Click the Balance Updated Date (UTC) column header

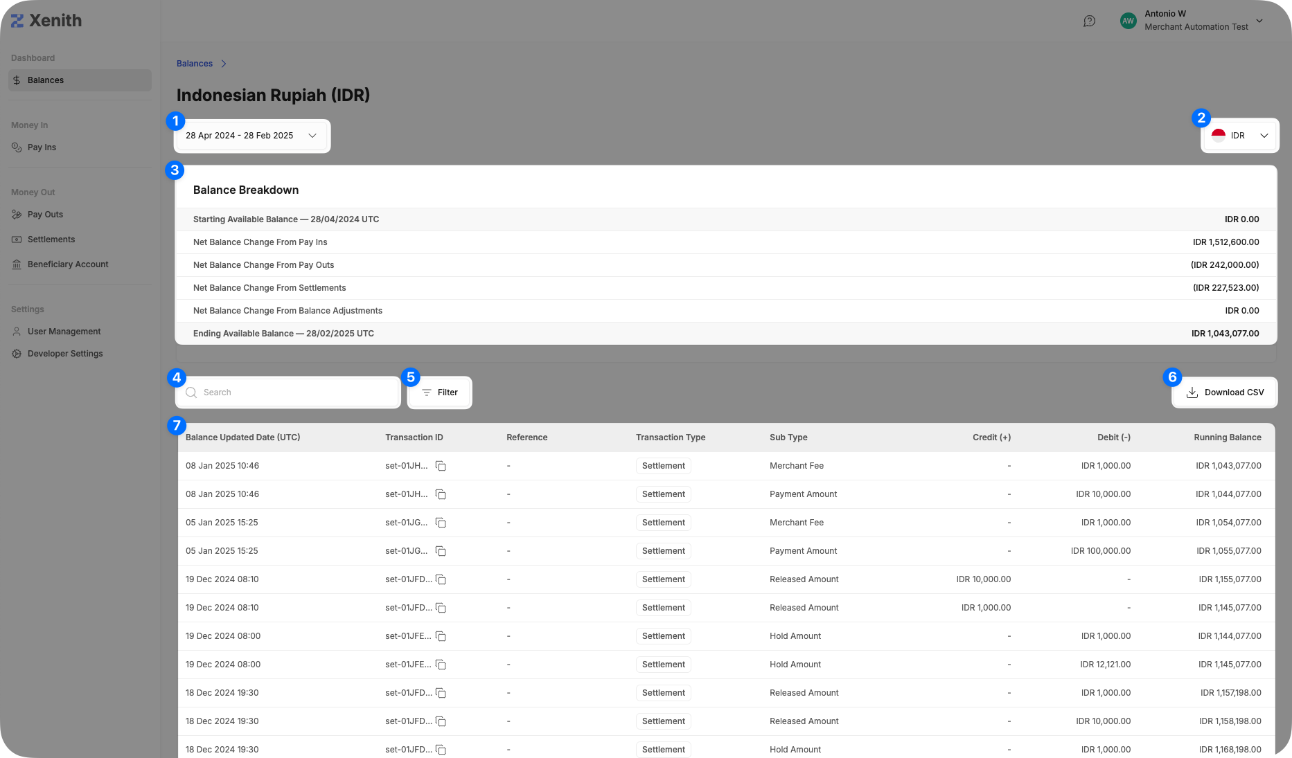coord(243,437)
